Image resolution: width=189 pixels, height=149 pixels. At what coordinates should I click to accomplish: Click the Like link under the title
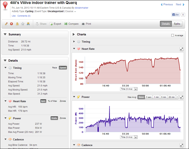tap(14, 16)
